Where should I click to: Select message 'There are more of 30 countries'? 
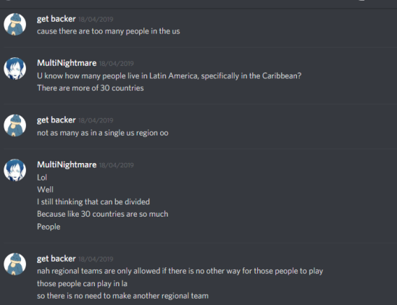pos(91,88)
